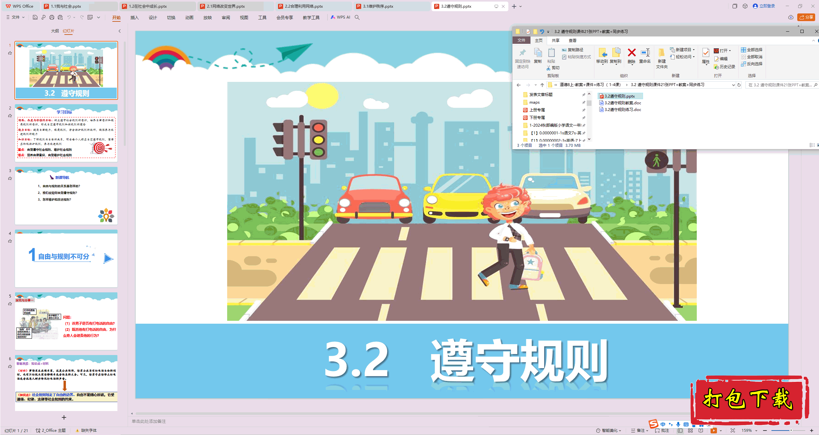Open the 查看 tab in Explorer
Screen dimensions: 819x435
pos(573,41)
